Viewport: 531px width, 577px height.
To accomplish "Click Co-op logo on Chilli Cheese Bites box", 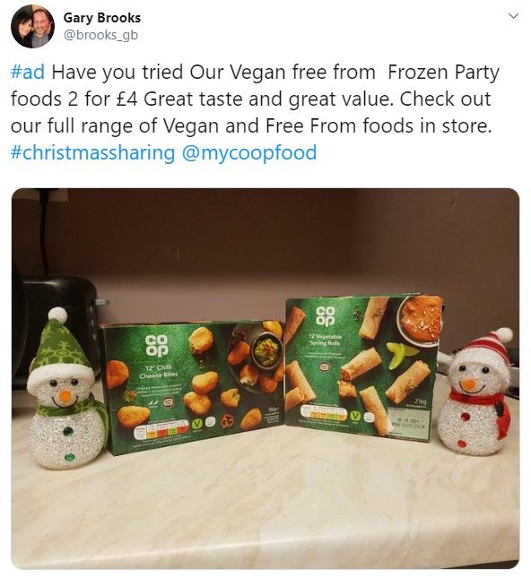I will click(x=157, y=346).
